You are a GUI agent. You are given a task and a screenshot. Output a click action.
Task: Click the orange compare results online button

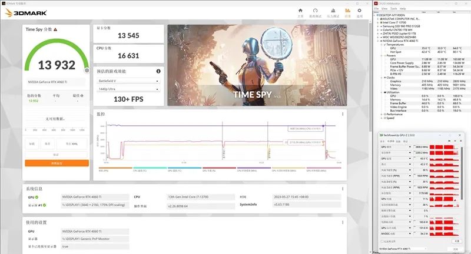coord(57,163)
